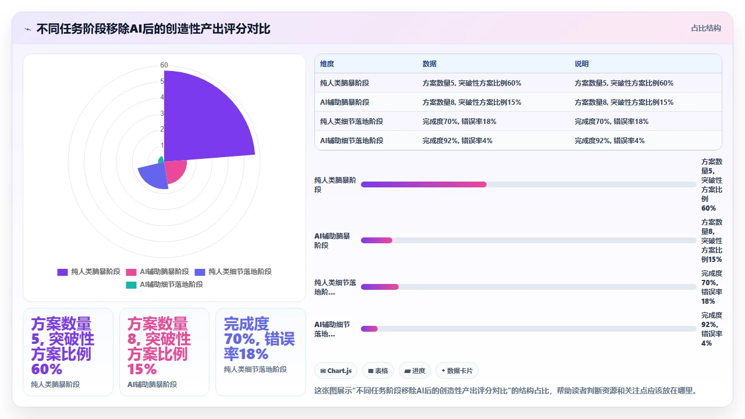
Task: Click the lightning icon beside the title
Action: [x=28, y=29]
